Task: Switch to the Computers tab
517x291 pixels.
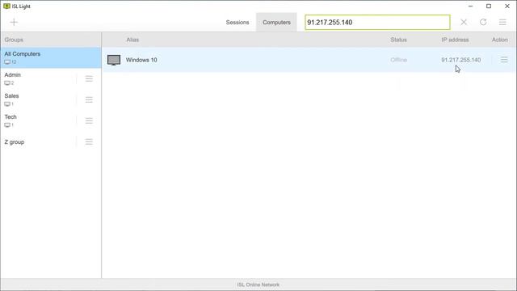Action: tap(276, 23)
